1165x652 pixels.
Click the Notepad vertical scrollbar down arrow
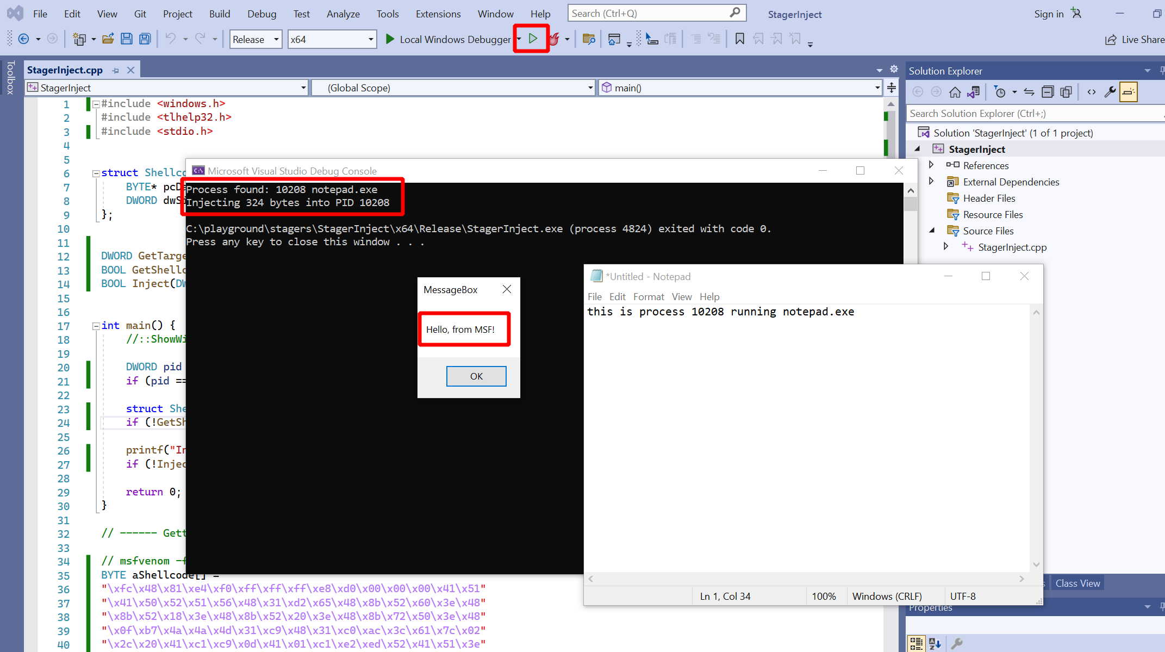1036,564
